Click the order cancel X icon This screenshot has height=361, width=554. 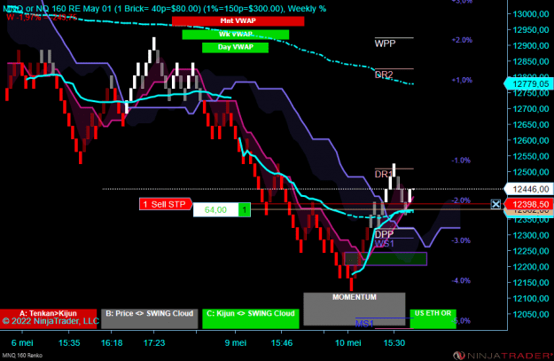coord(495,204)
